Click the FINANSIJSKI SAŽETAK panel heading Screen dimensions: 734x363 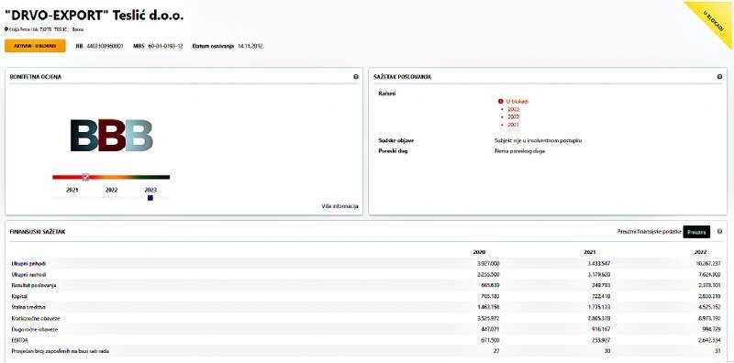(38, 232)
